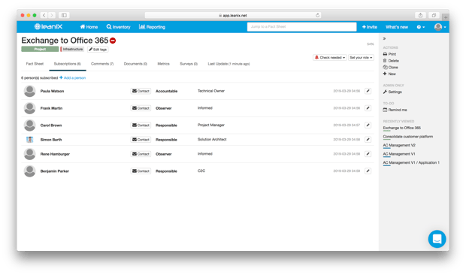The image size is (466, 275).
Task: Open the AC Management V1 link
Action: click(x=399, y=154)
